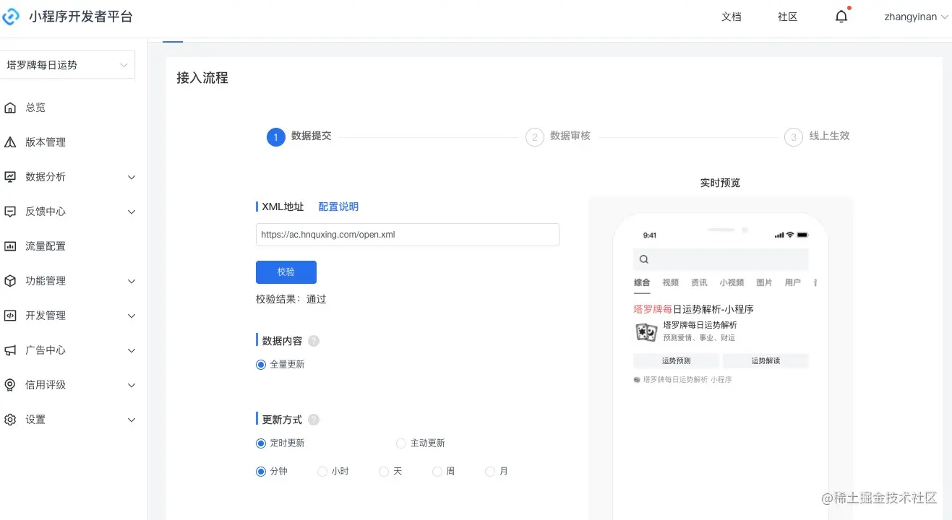Click the XML地址 URL input field

pyautogui.click(x=408, y=235)
